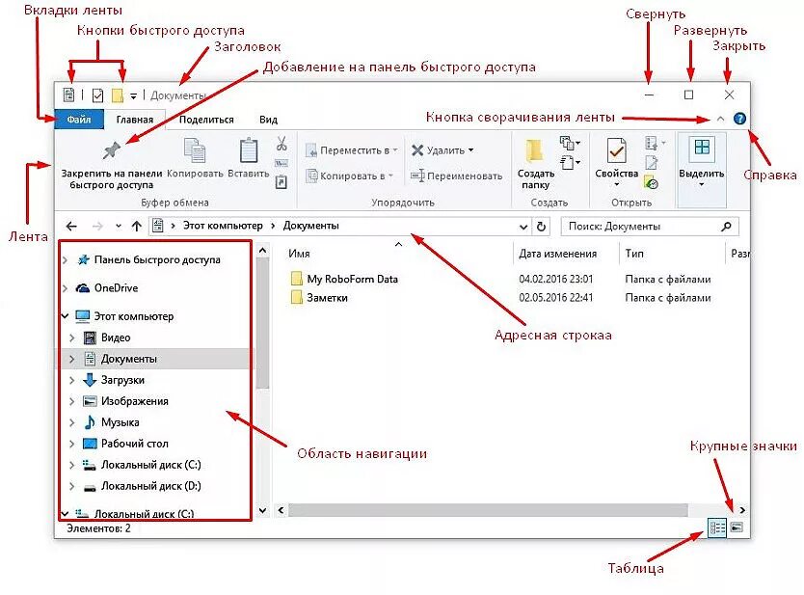Sort by the Имя column header
This screenshot has height=595, width=804.
[x=299, y=254]
